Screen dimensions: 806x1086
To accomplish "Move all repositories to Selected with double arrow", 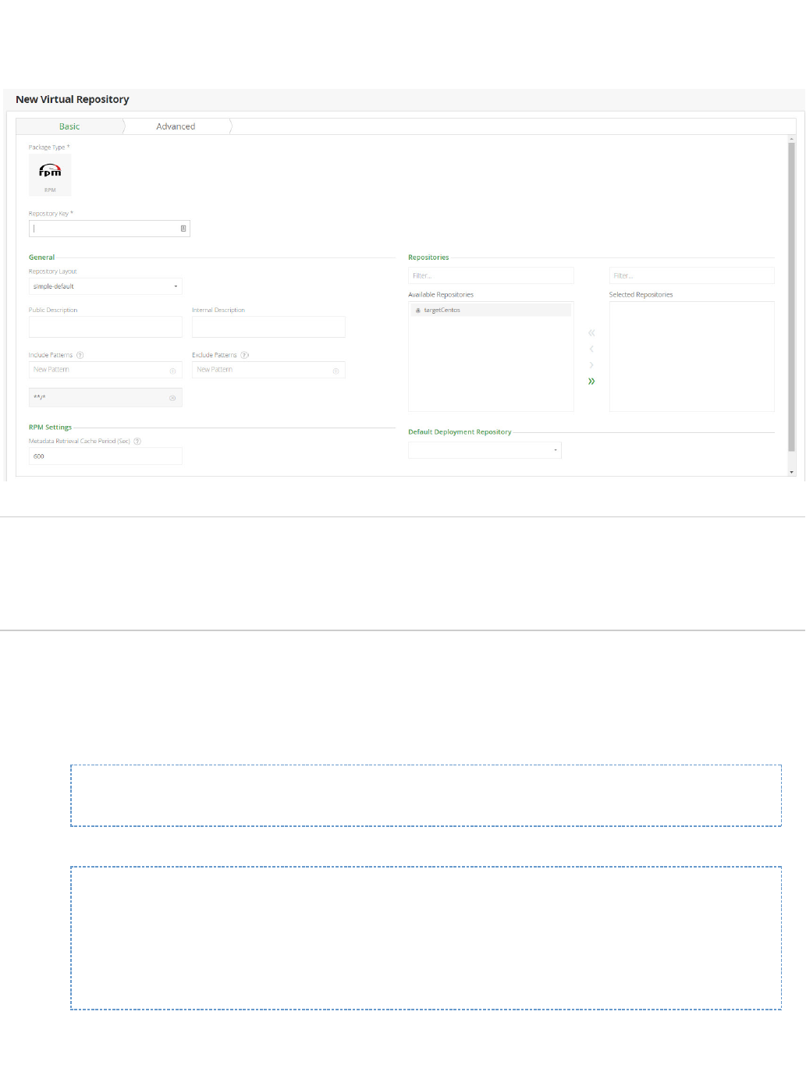I will point(591,382).
